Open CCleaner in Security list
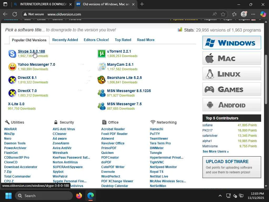This screenshot has width=269, height=202. point(60,134)
